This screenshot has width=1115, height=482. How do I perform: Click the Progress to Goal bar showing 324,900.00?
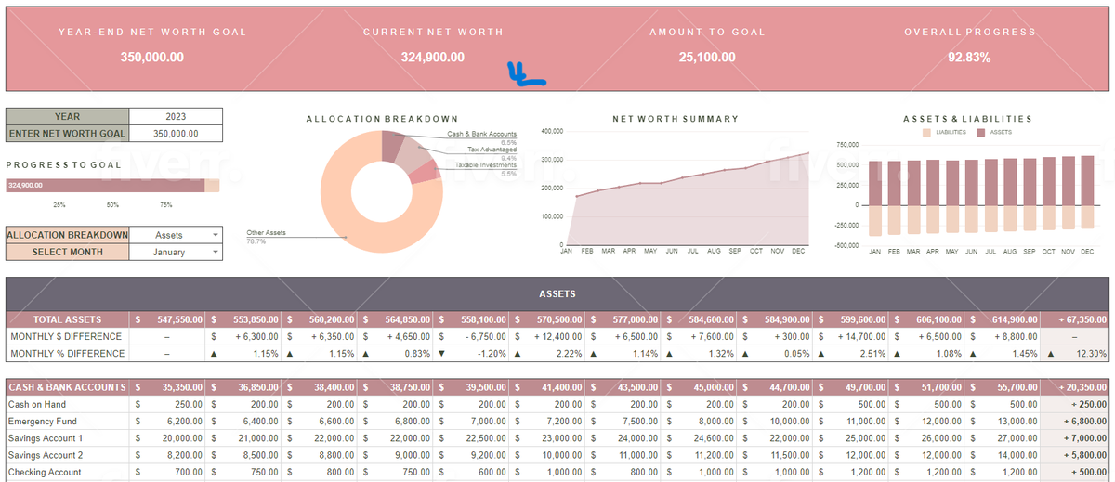pos(105,185)
